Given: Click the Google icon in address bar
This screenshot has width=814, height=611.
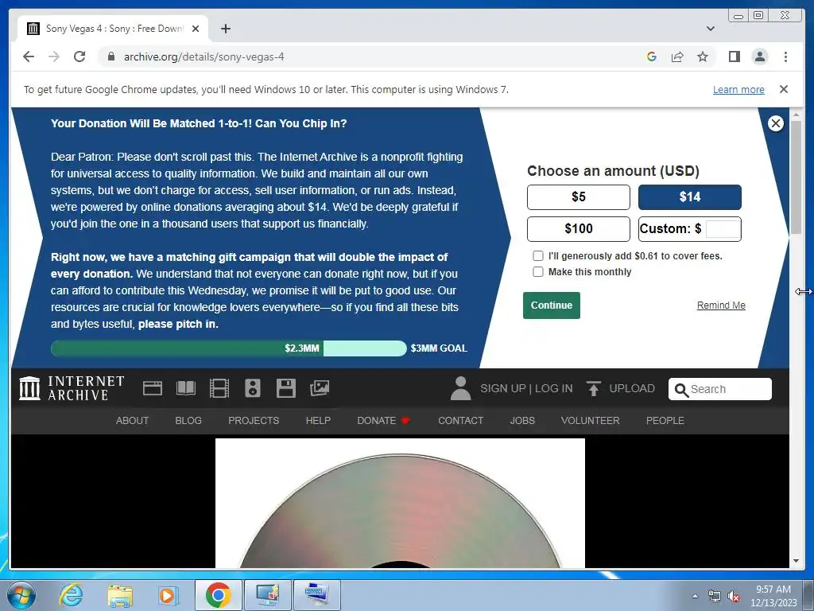Looking at the screenshot, I should click(652, 56).
